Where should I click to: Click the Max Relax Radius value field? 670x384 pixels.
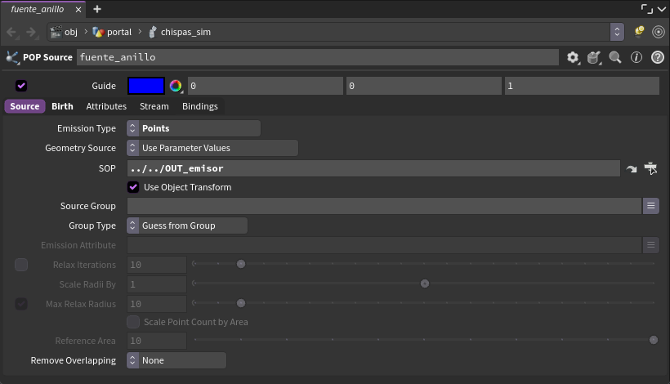click(157, 304)
